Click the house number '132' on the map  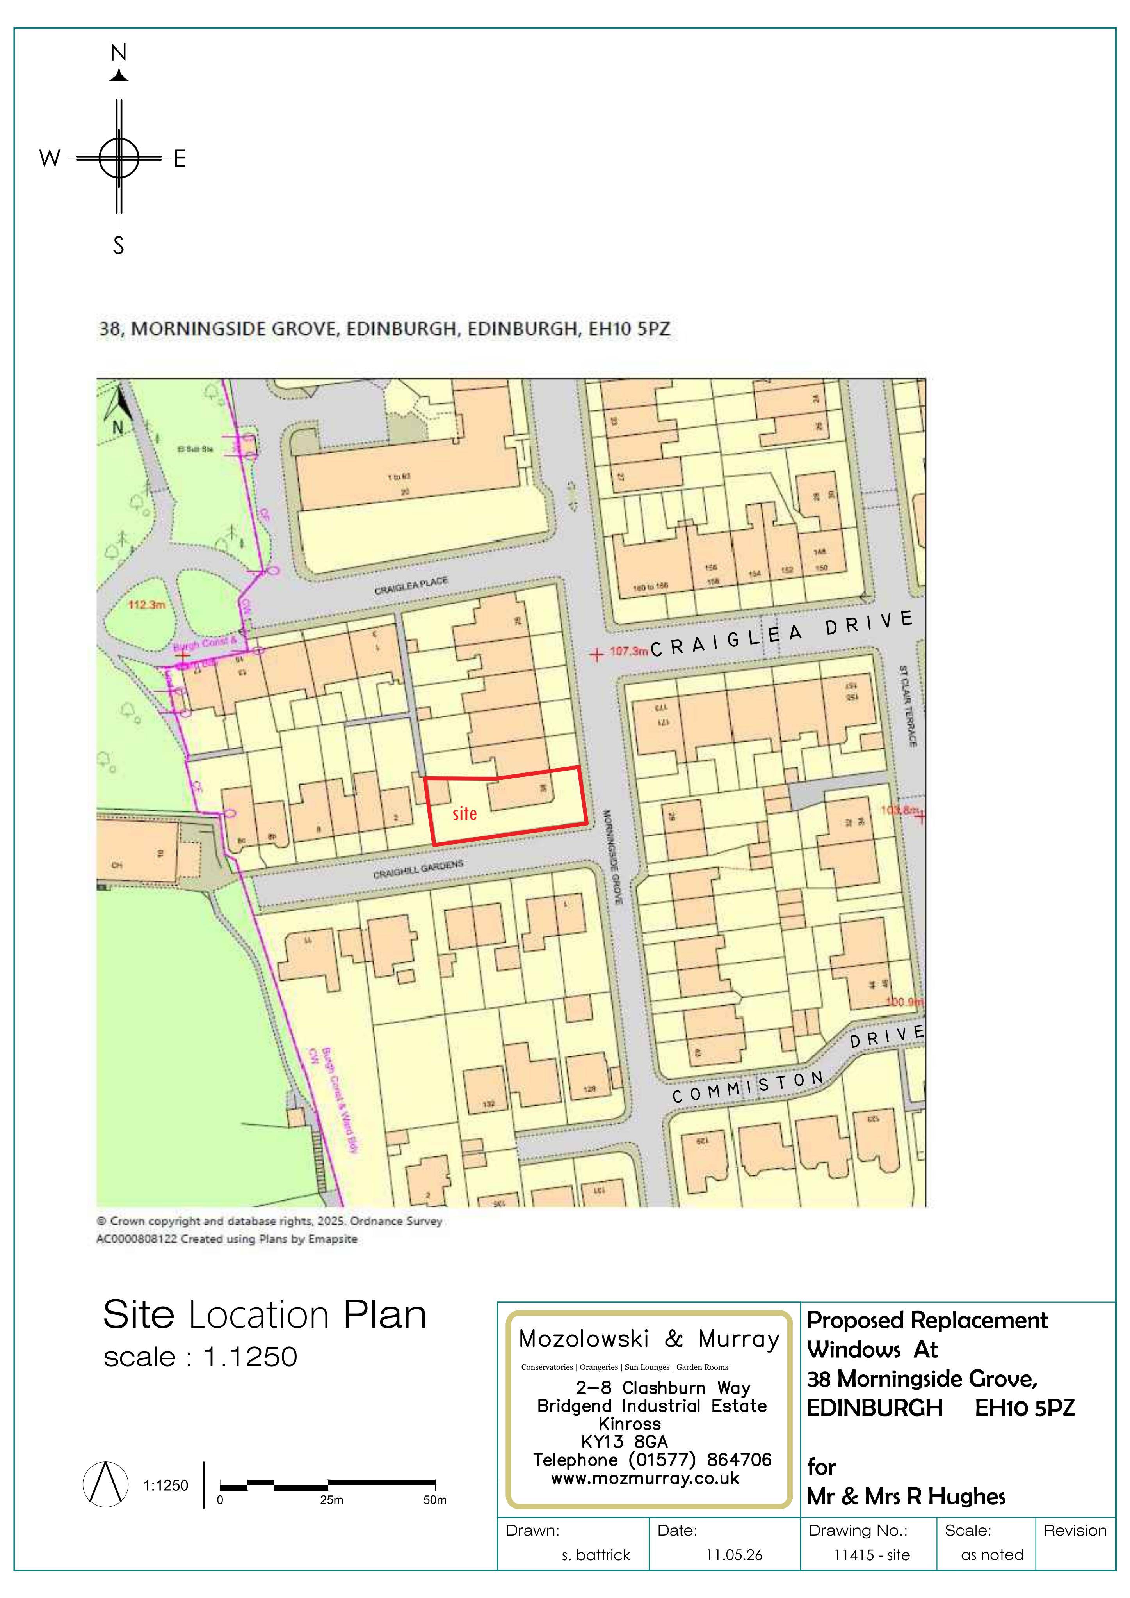click(489, 1104)
